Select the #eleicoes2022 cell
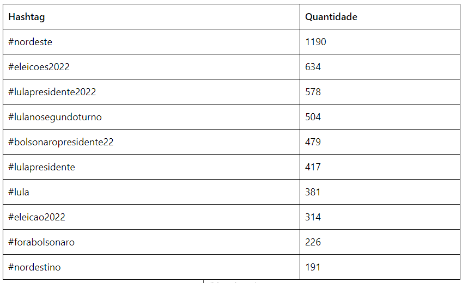Image resolution: width=462 pixels, height=283 pixels. coord(39,67)
